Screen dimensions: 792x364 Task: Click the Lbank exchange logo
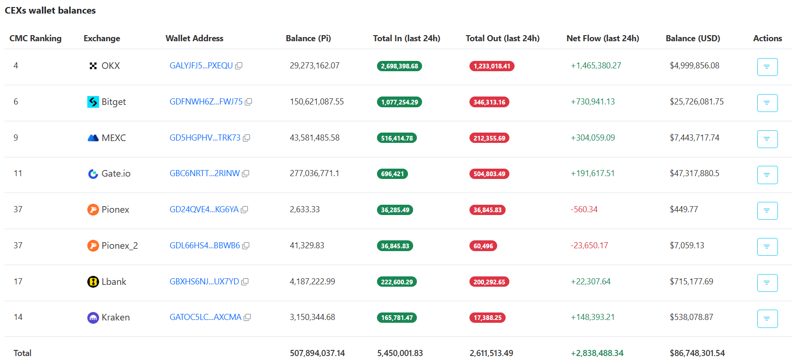tap(93, 282)
